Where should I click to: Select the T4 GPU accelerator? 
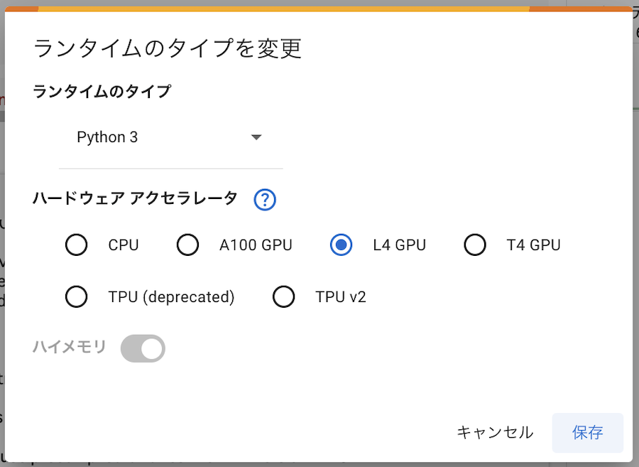click(475, 245)
